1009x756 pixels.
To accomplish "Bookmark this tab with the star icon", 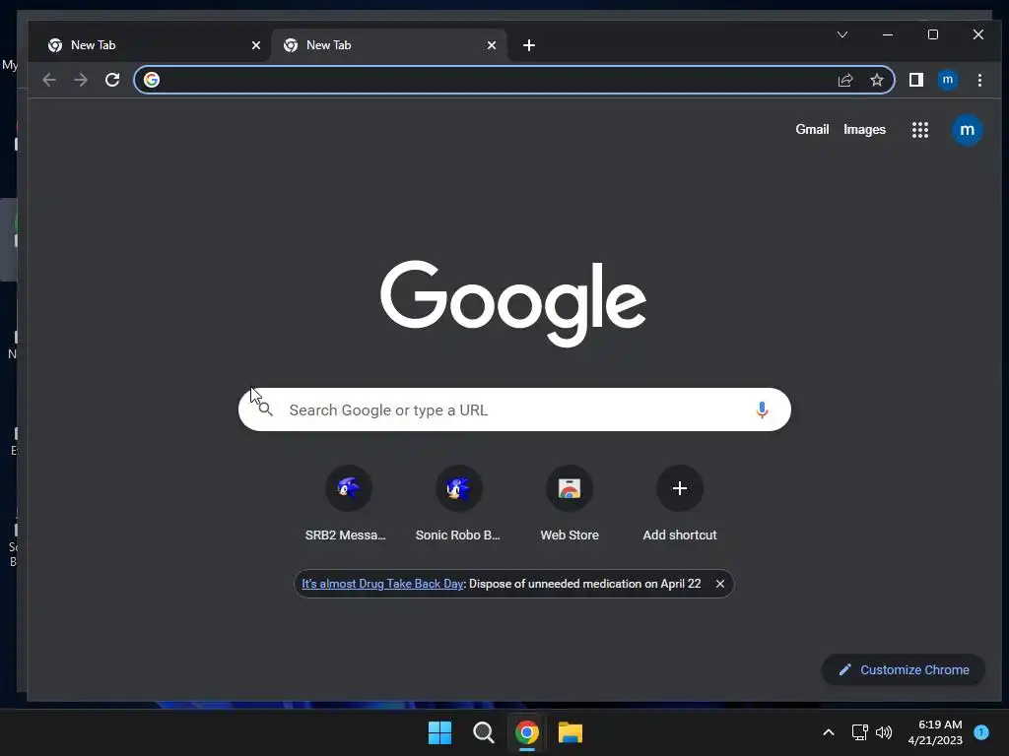I will [x=876, y=80].
